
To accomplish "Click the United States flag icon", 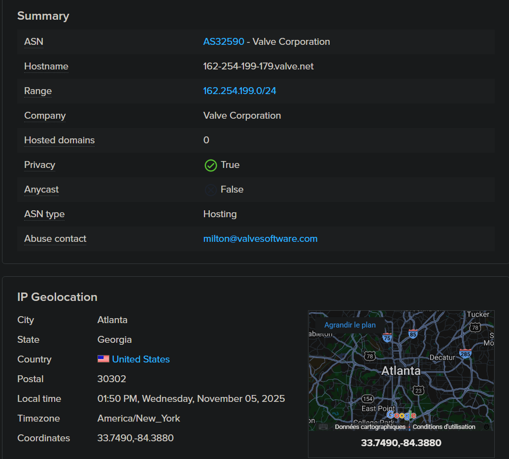I will click(x=103, y=359).
